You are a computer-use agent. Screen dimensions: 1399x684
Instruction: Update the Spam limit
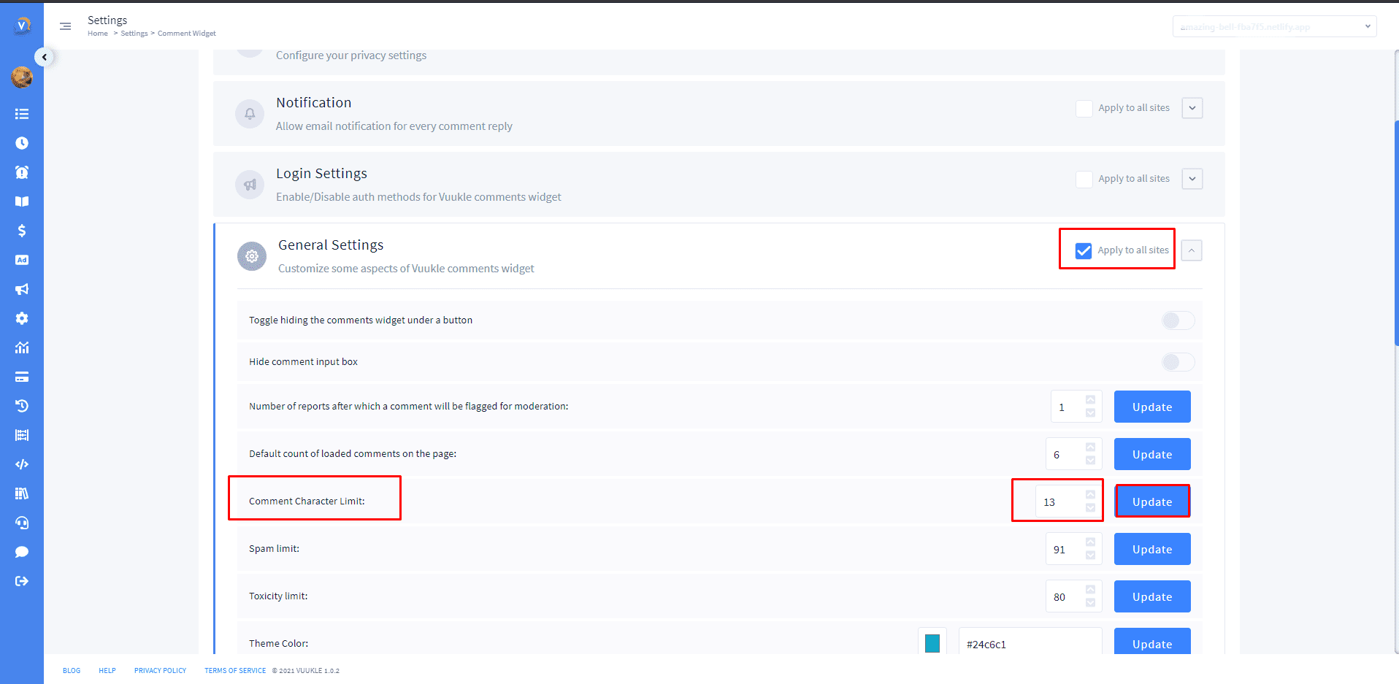tap(1152, 549)
